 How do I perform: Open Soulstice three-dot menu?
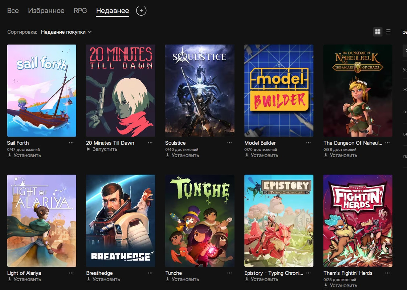[229, 143]
